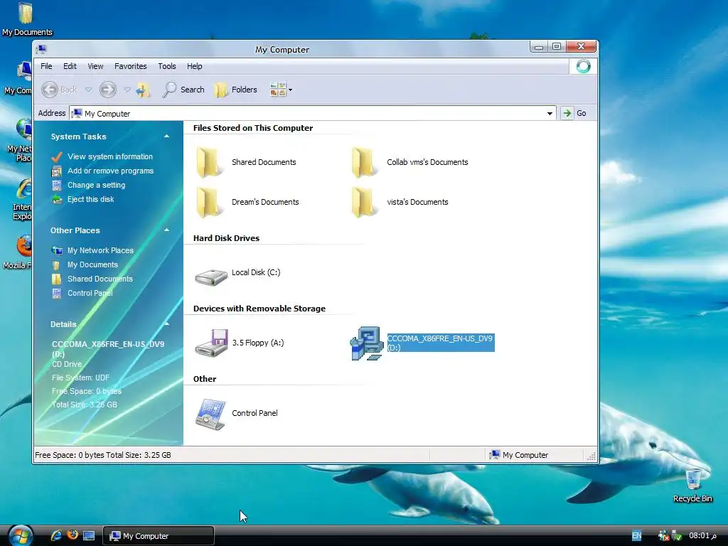
Task: Open Shared Documents link in sidebar
Action: click(x=100, y=279)
